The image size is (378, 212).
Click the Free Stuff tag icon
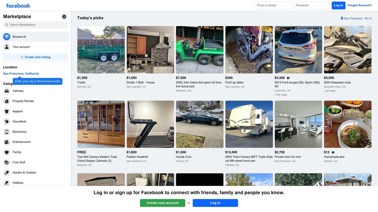7,162
